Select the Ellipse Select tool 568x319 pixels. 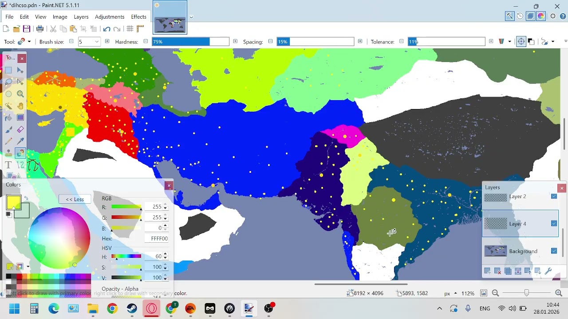(8, 94)
